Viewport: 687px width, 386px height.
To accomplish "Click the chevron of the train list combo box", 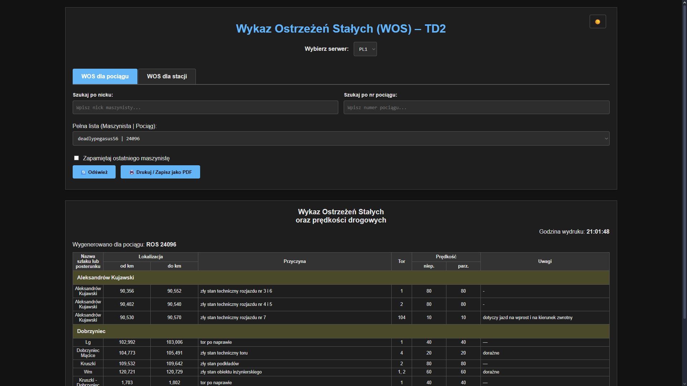I will (606, 139).
